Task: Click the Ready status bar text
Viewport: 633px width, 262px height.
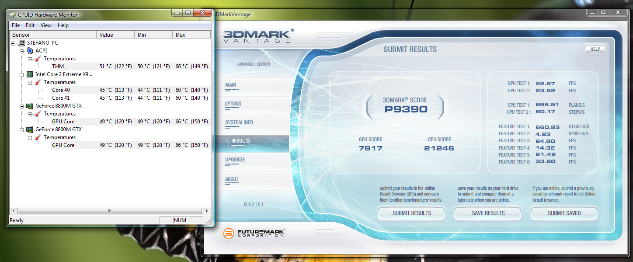Action: [17, 220]
